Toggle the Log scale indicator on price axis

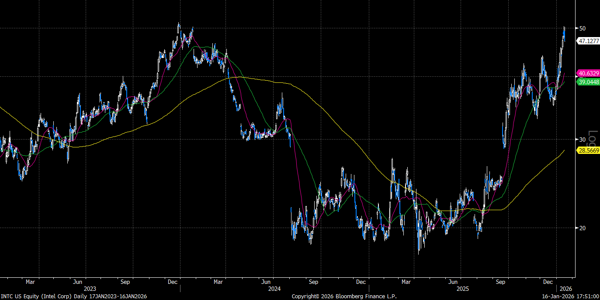pyautogui.click(x=593, y=139)
